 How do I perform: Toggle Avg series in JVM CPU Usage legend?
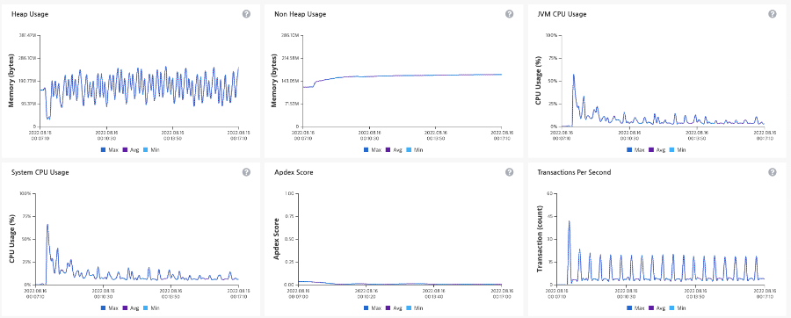click(657, 149)
